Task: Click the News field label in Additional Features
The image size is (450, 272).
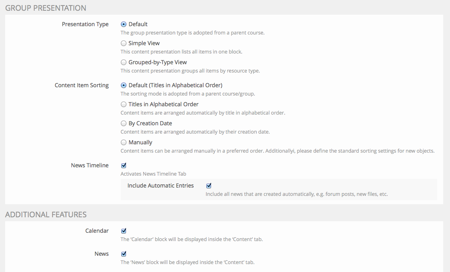Action: (x=101, y=254)
